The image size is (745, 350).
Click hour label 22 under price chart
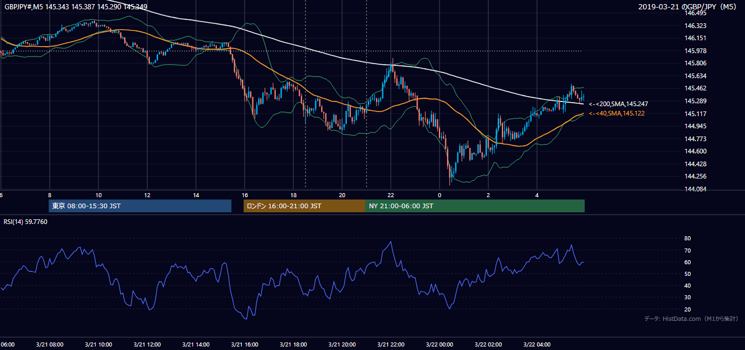click(x=391, y=195)
